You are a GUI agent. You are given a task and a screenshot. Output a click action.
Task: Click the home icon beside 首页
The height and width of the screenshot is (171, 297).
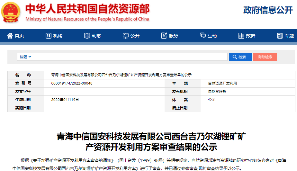[x=10, y=36]
